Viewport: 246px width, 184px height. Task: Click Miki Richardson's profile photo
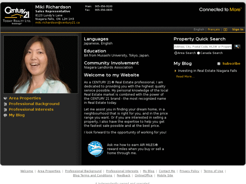tap(41, 64)
